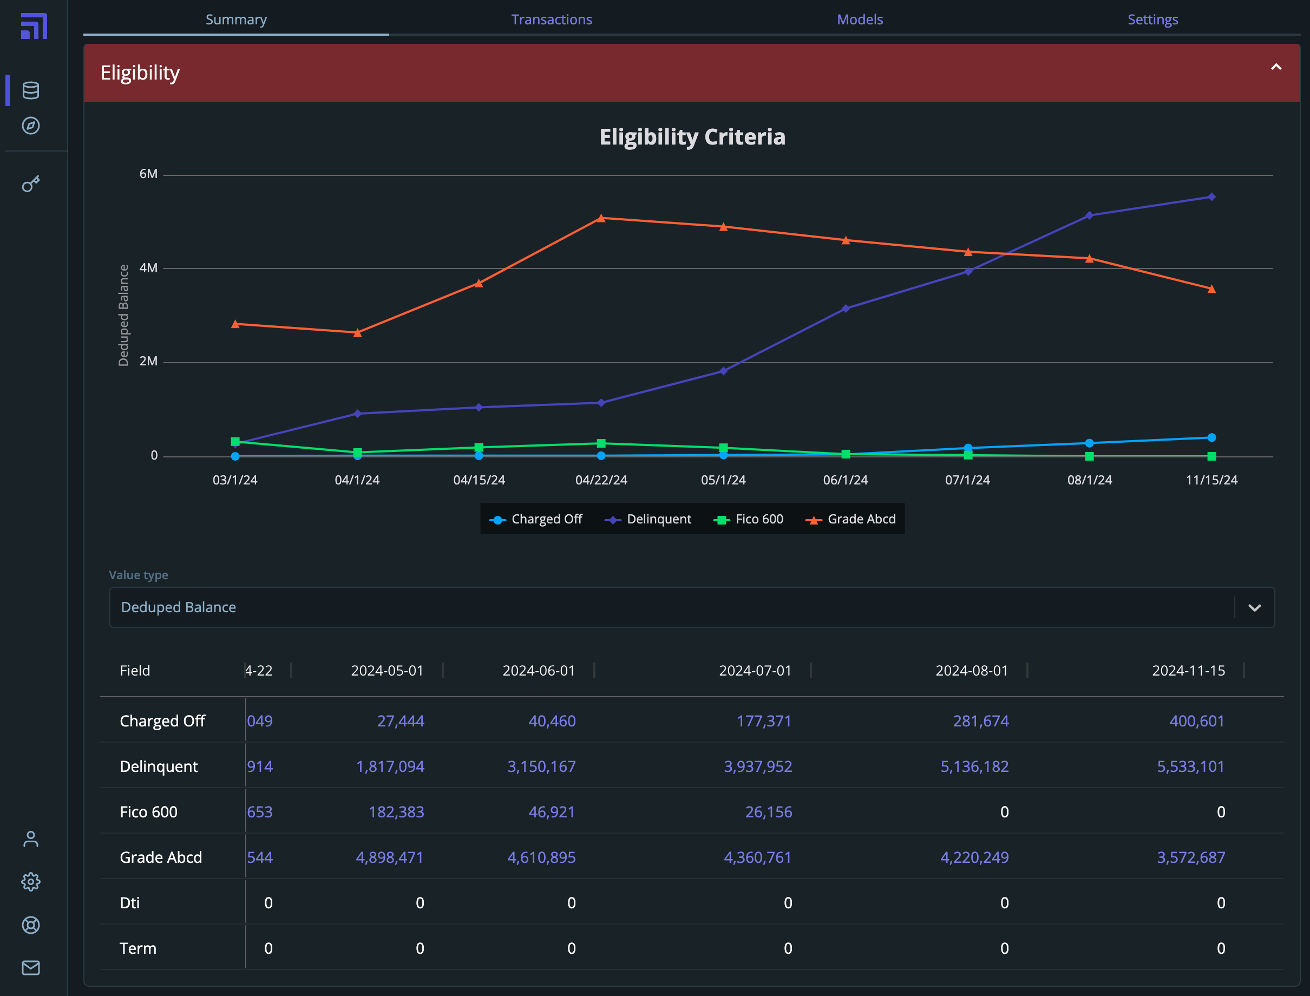
Task: Switch to the Transactions tab
Action: point(551,19)
